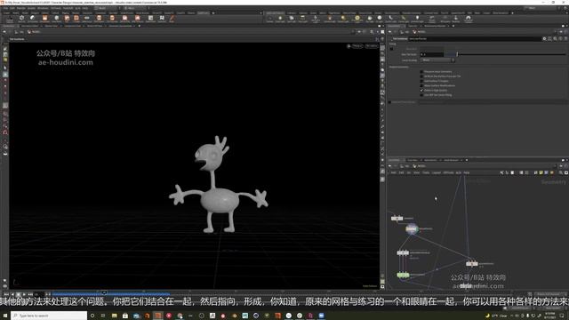The height and width of the screenshot is (320, 569).
Task: Switch to the Create shelf tab
Action: coord(6,13)
